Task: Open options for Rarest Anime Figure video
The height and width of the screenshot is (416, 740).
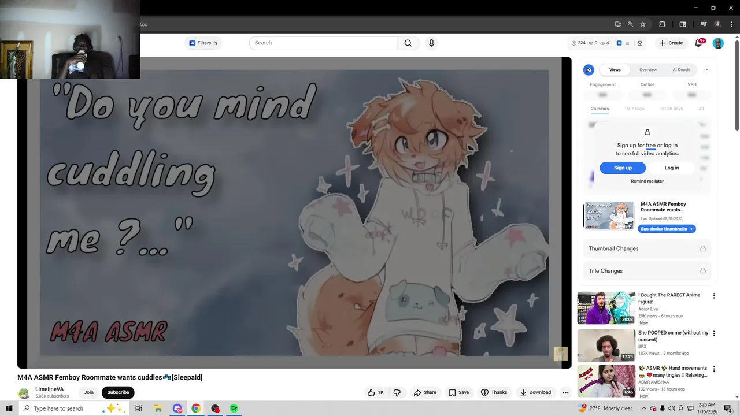Action: coord(714,296)
